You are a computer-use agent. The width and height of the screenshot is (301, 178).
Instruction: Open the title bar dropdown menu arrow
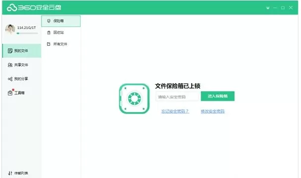click(x=268, y=8)
